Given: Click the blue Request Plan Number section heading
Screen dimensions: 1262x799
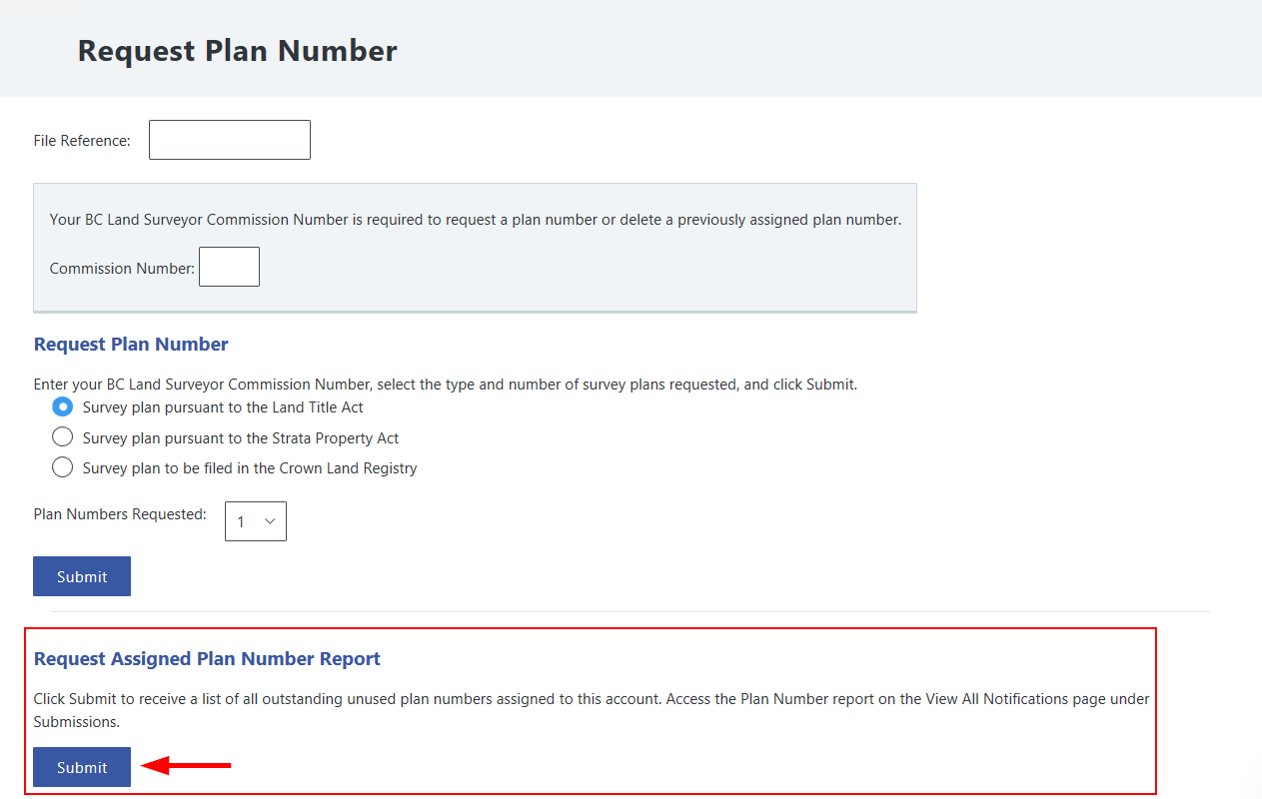Looking at the screenshot, I should (131, 345).
